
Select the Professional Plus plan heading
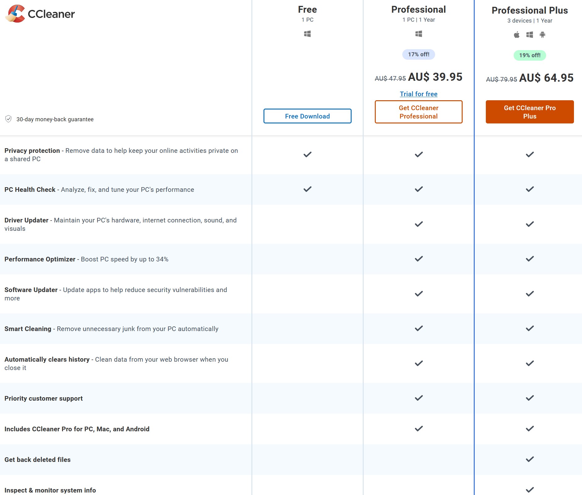[529, 11]
